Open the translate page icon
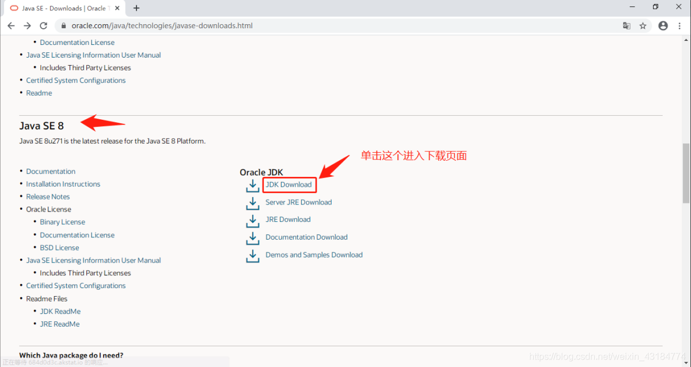Image resolution: width=691 pixels, height=367 pixels. click(627, 26)
